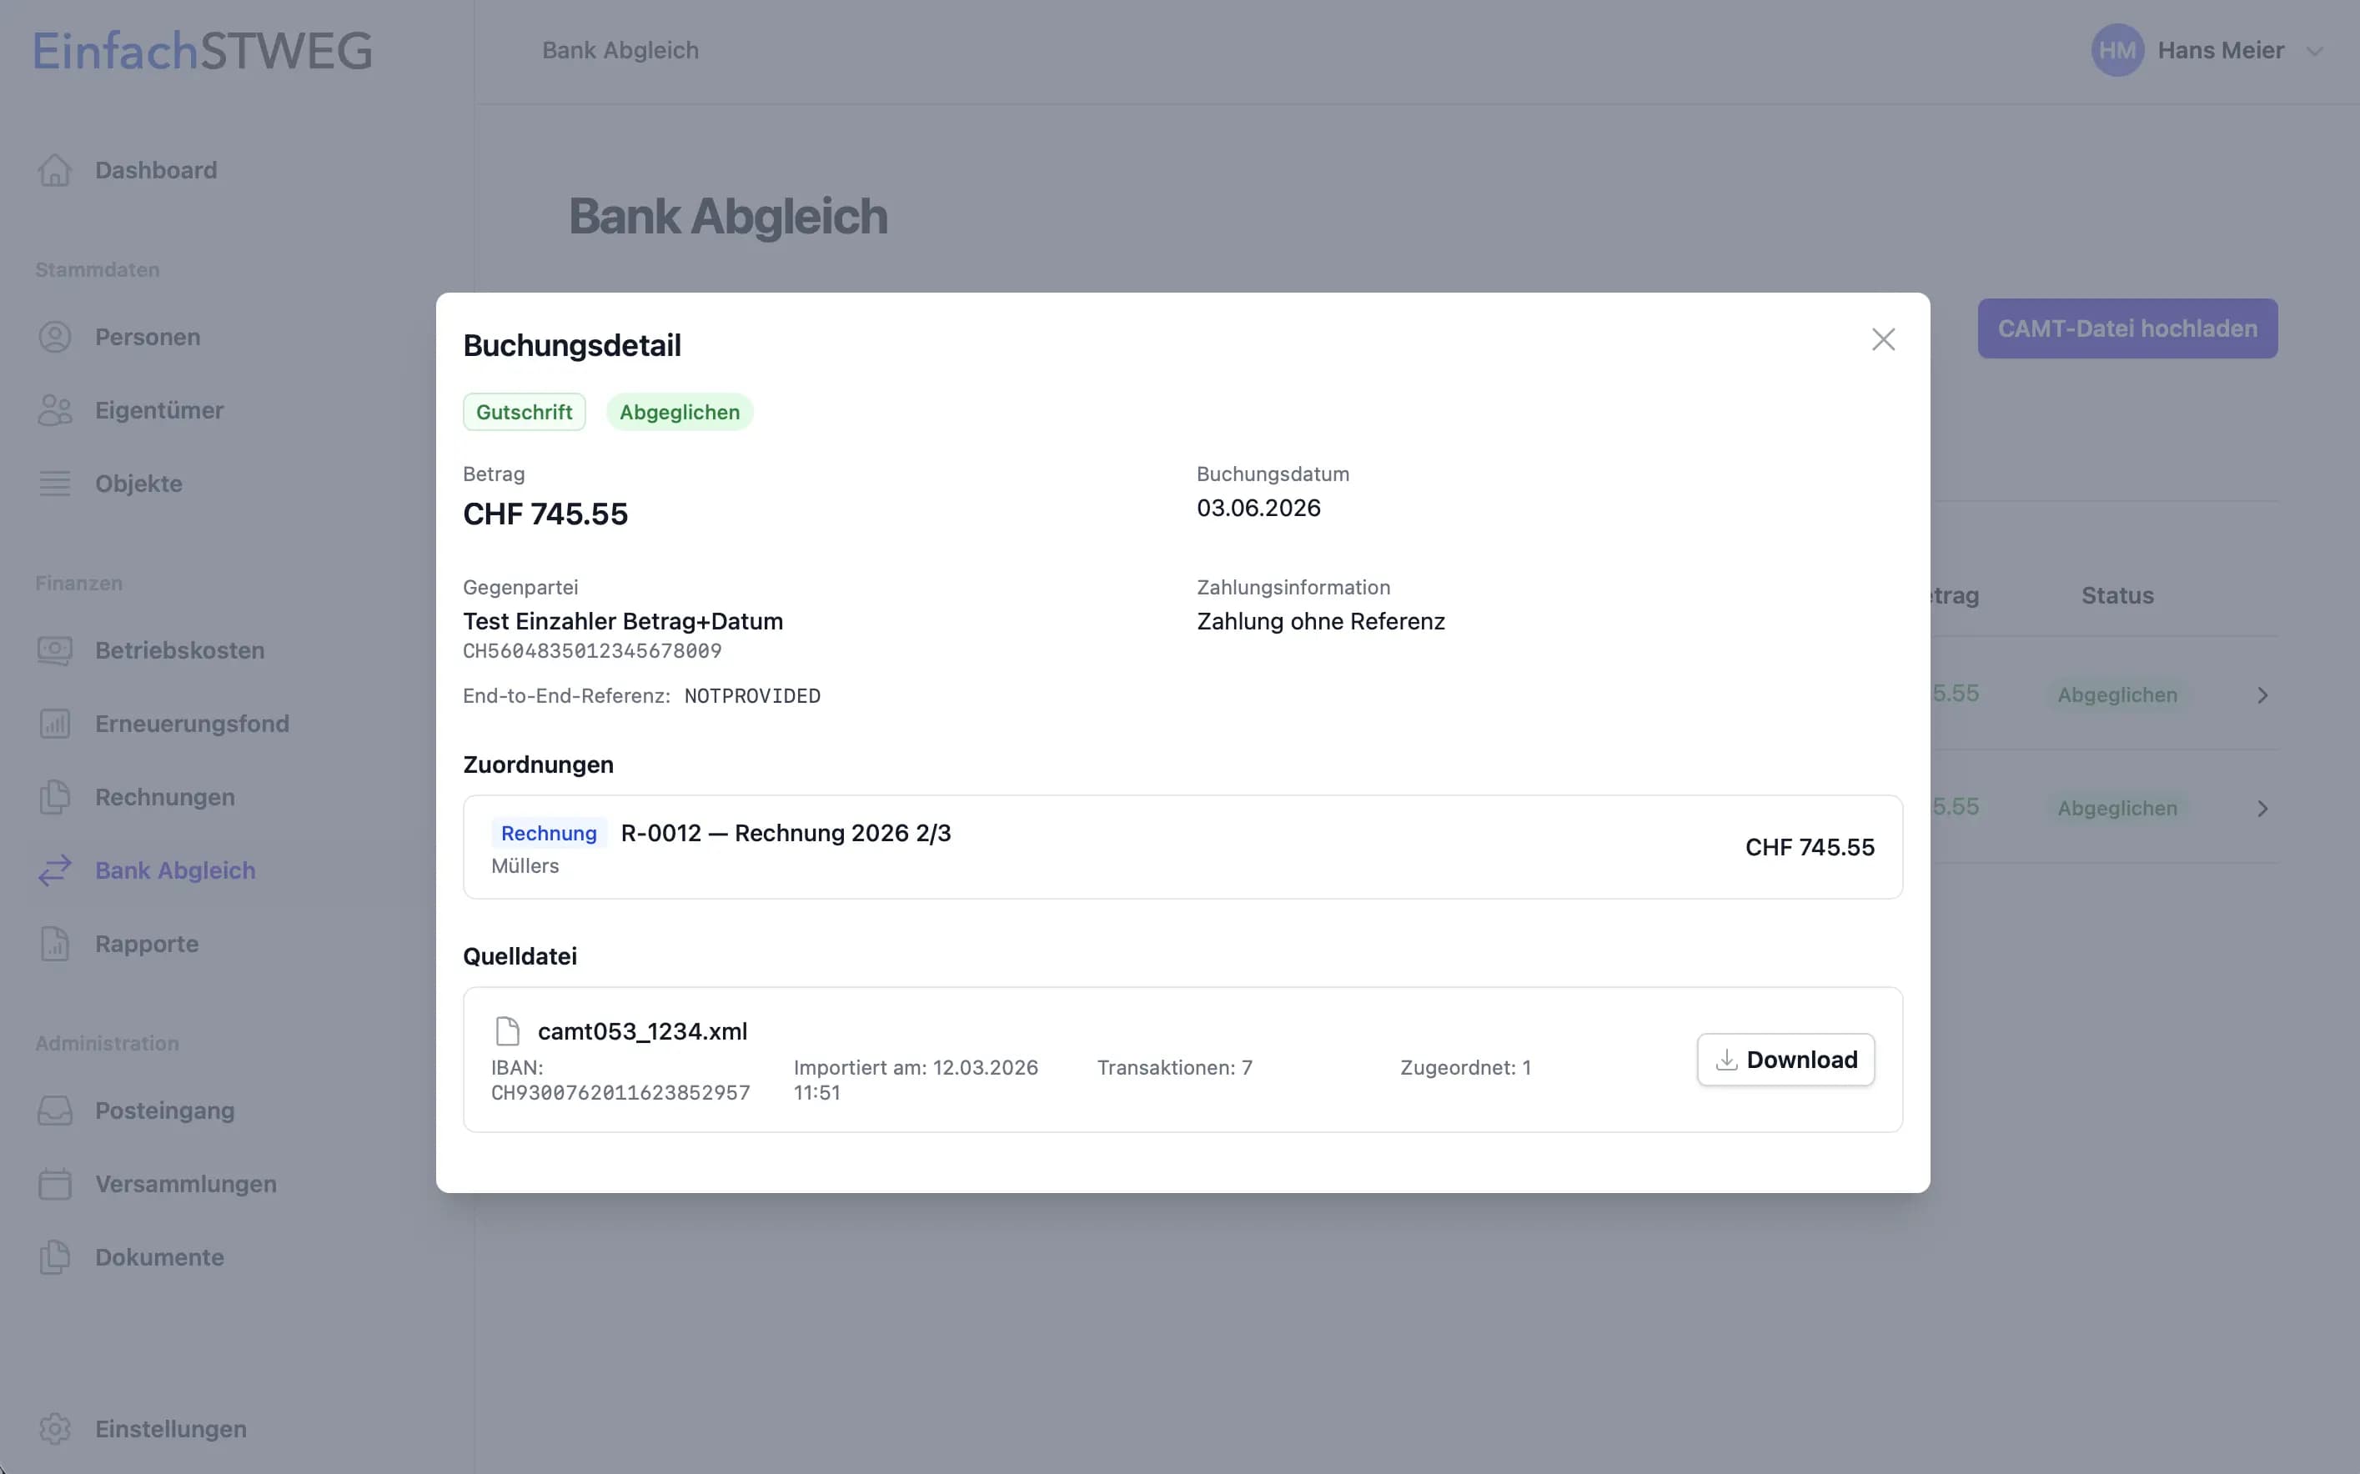
Task: Download the CAMT source file
Action: point(1785,1060)
